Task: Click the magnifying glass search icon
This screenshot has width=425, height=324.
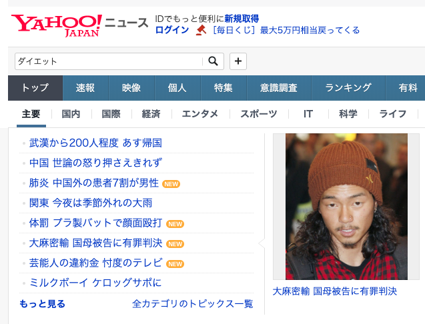Action: coord(213,61)
